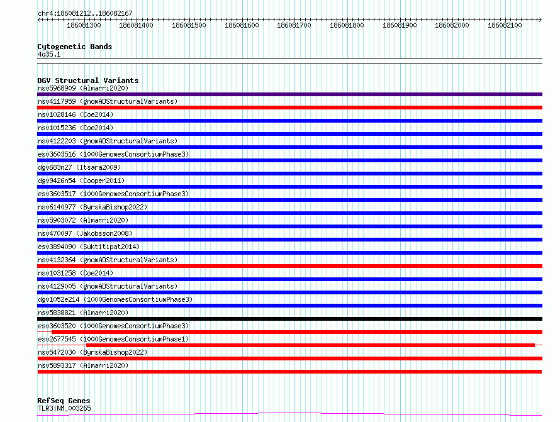Open first esv3603516 (1000GenomesConsortiumPhase3) entry
560x422 pixels.
pos(113,154)
